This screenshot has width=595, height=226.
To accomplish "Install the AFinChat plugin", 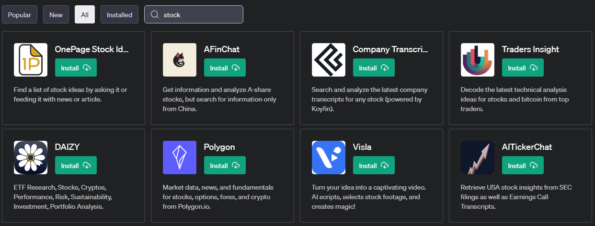I will (x=225, y=68).
